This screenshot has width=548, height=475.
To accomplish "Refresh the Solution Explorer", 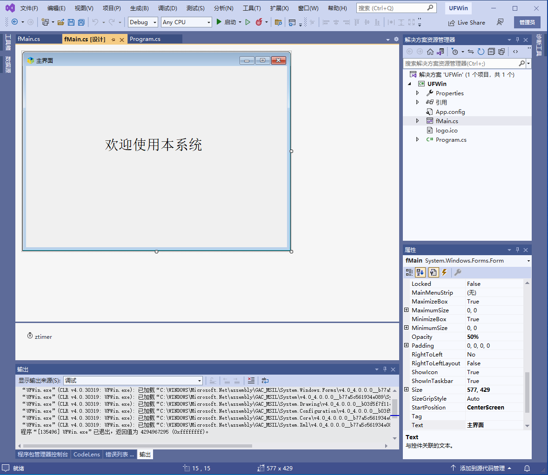I will coord(481,52).
